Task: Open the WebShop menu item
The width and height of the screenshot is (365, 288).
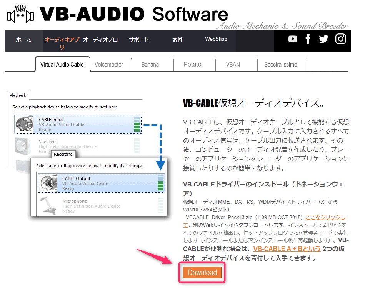Action: pos(216,39)
